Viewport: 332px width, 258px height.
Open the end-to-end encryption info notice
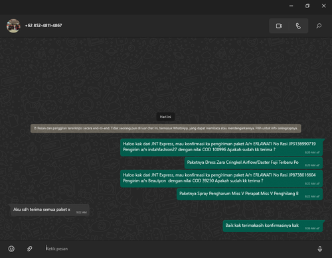(166, 129)
